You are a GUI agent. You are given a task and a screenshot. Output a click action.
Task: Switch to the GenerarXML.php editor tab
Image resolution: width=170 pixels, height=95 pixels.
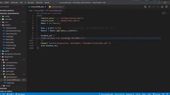pos(37,7)
